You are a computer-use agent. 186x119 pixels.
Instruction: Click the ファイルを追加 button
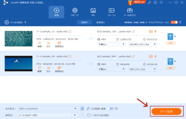click(x=14, y=22)
